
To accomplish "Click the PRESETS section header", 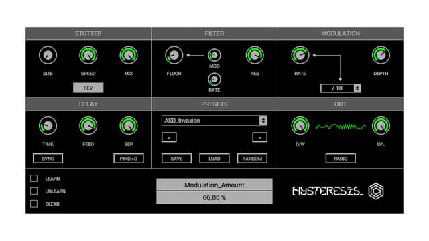I will 214,104.
